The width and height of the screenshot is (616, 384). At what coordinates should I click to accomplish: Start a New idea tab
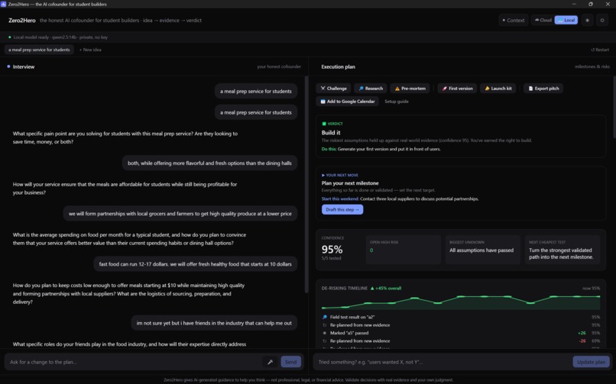point(90,50)
